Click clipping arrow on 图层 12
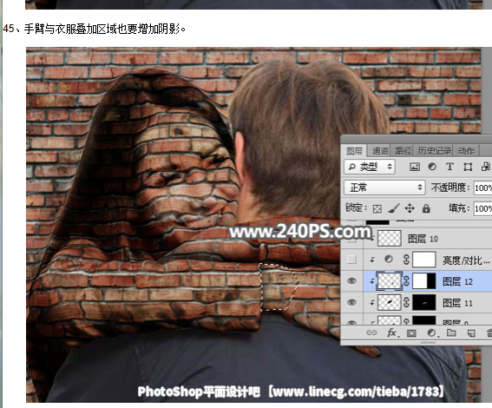The width and height of the screenshot is (492, 408). (372, 281)
